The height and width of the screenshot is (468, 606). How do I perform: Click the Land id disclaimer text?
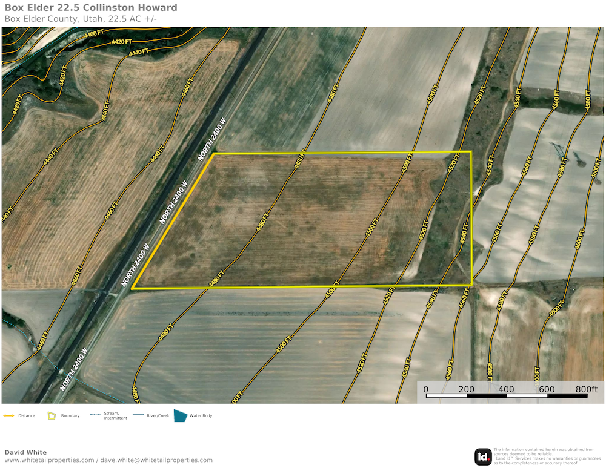tap(544, 455)
